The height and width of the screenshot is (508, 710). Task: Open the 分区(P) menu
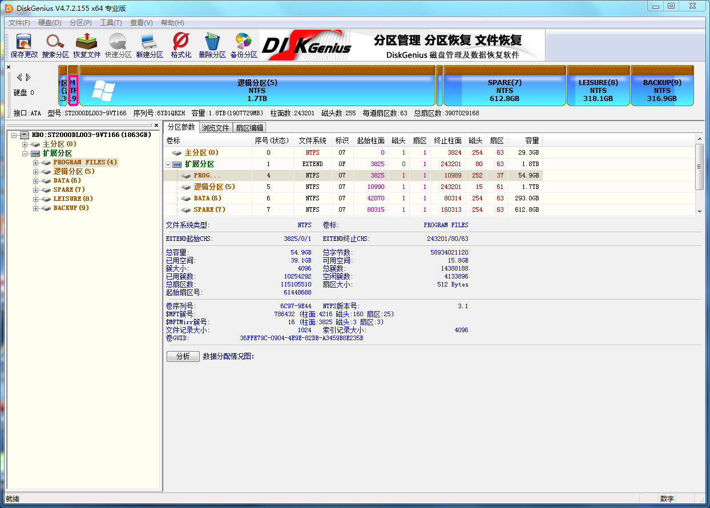(x=80, y=23)
